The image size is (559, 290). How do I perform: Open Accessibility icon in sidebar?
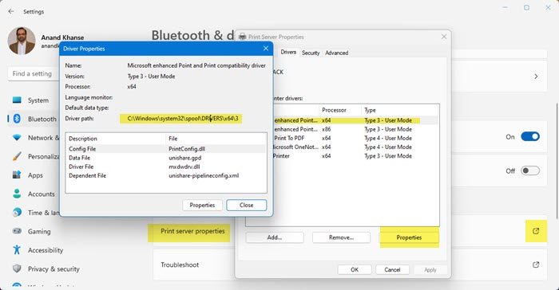(x=17, y=250)
